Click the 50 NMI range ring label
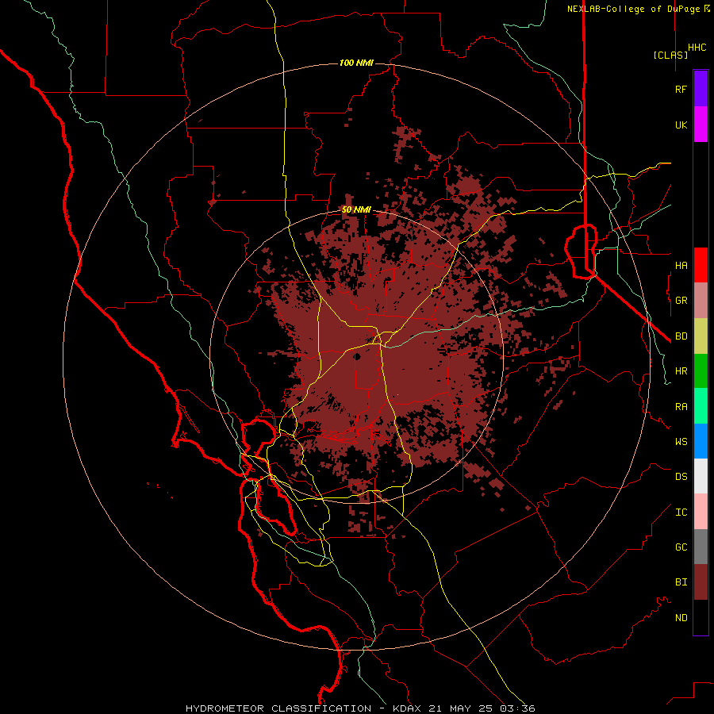The width and height of the screenshot is (714, 714). tap(356, 210)
